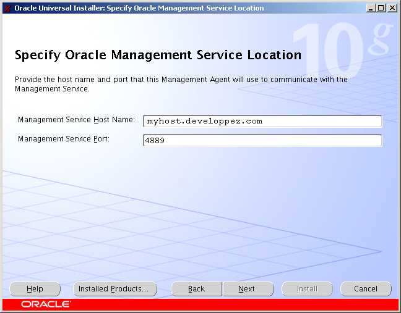Proceed with the Next button
The height and width of the screenshot is (313, 401).
coord(247,289)
